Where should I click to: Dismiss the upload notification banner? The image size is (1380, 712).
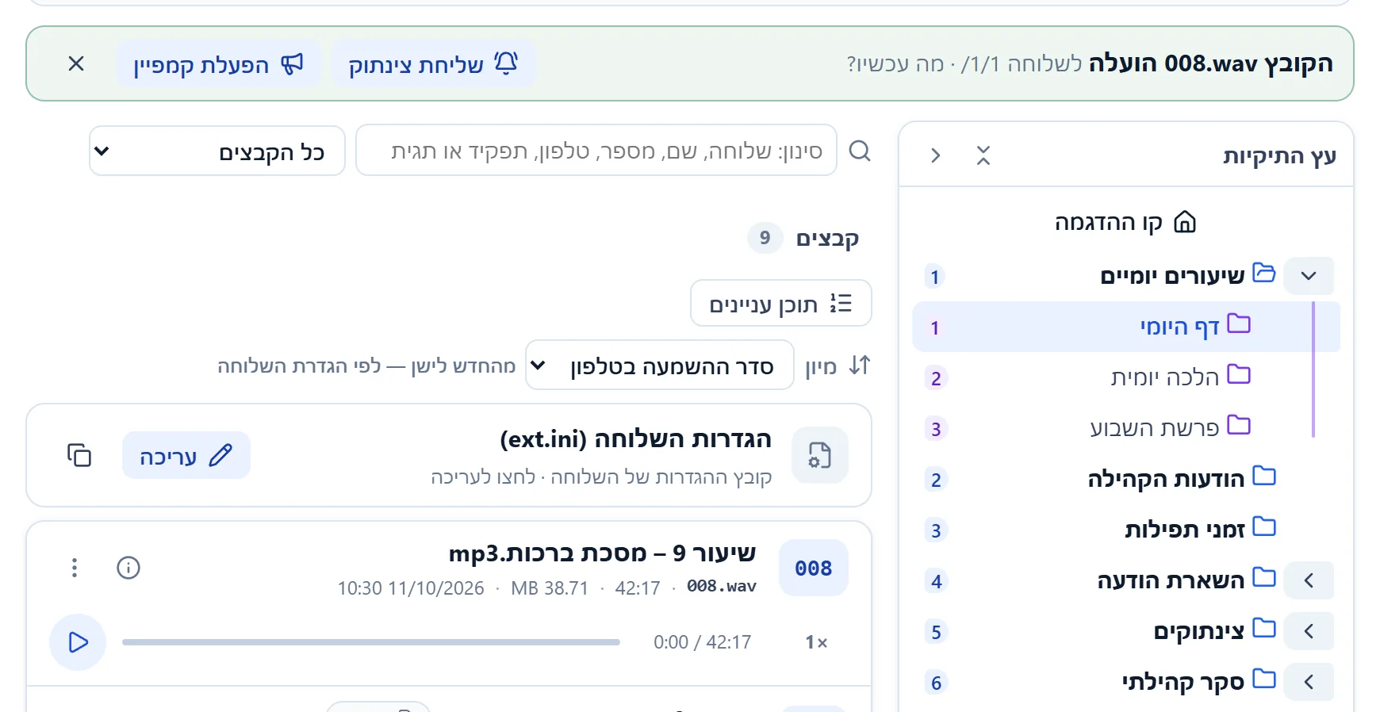tap(76, 63)
